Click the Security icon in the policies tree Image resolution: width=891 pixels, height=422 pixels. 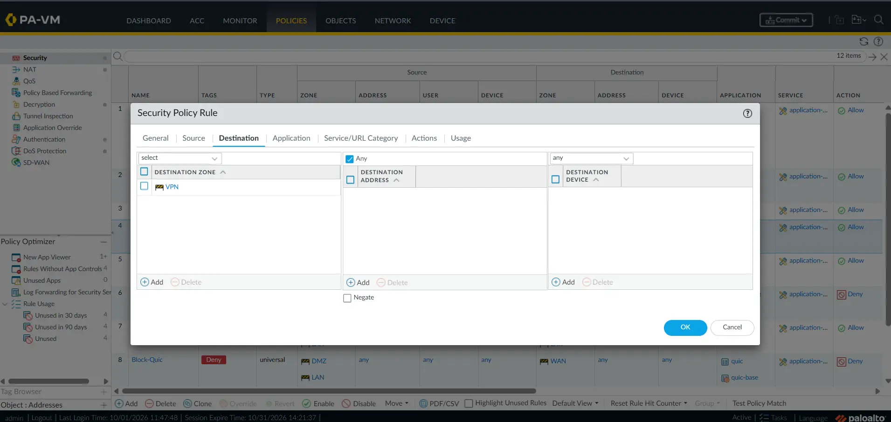16,58
